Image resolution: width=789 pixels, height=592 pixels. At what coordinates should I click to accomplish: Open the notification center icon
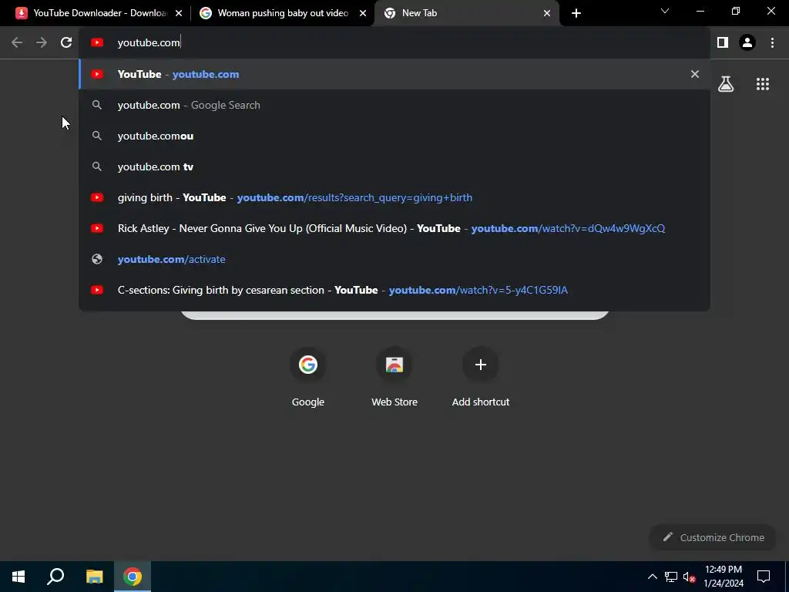[x=764, y=577]
